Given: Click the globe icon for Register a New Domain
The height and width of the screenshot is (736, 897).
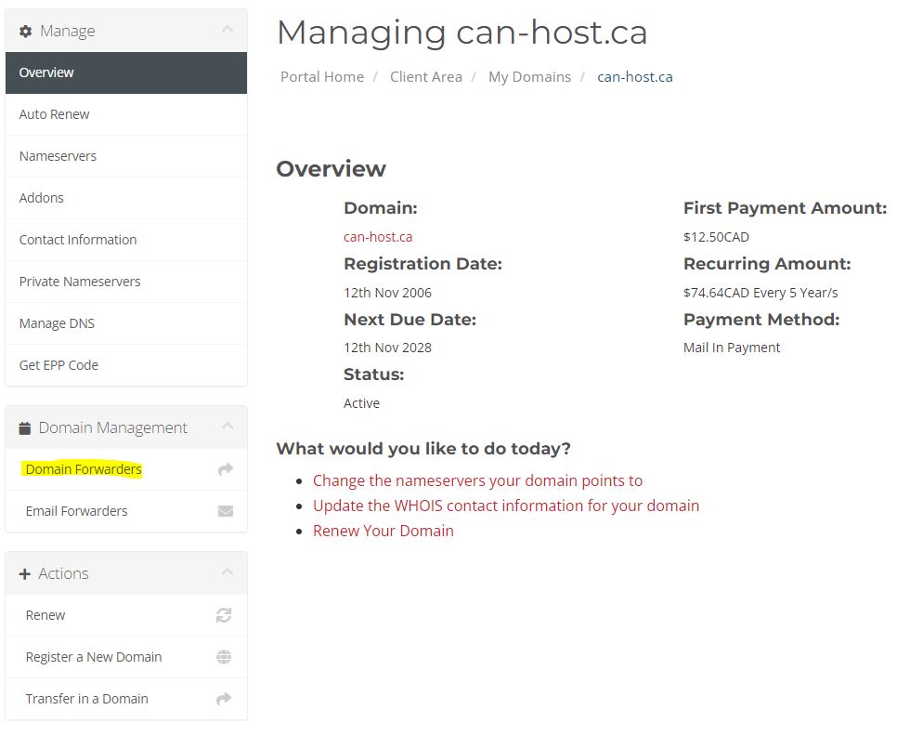Looking at the screenshot, I should coord(224,657).
